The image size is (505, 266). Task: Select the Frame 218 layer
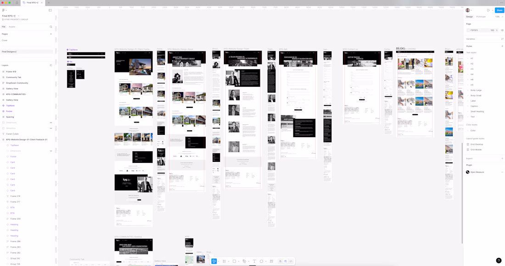point(15,196)
